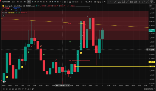Select the callout flag drawing tool
This screenshot has height=91, width=156.
144,2
